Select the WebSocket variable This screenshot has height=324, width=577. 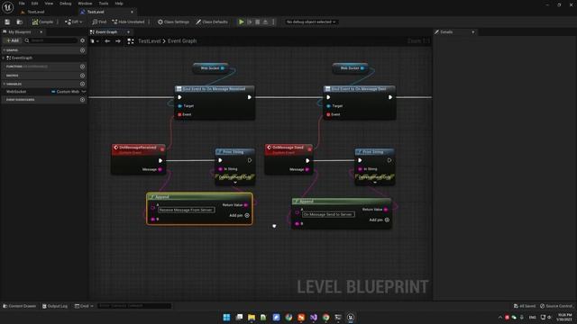(x=16, y=92)
